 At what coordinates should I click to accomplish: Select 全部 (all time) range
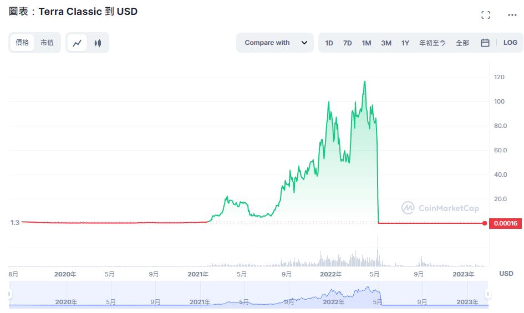[x=462, y=43]
